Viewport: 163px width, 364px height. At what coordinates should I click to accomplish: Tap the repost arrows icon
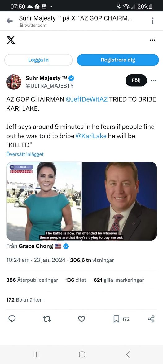tap(47, 319)
